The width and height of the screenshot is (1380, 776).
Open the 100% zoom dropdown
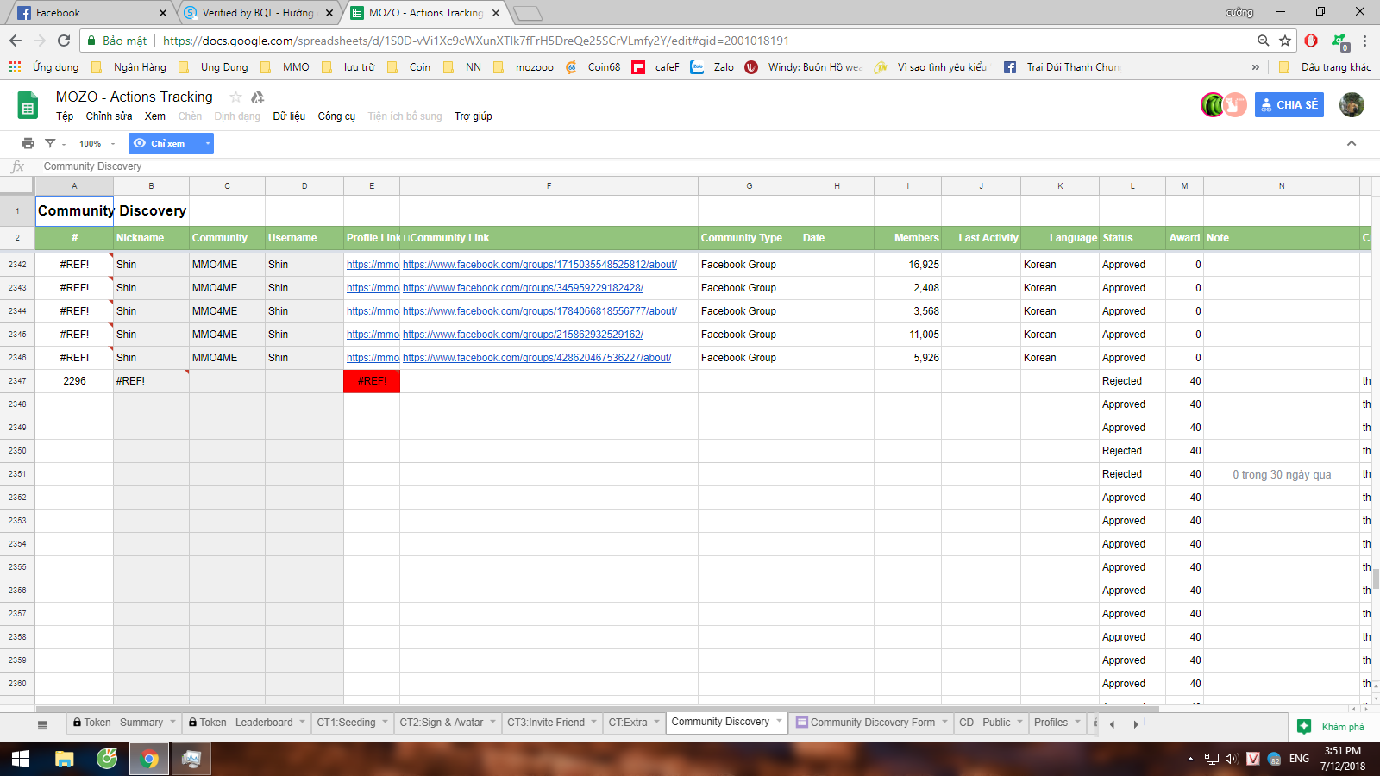tap(97, 144)
